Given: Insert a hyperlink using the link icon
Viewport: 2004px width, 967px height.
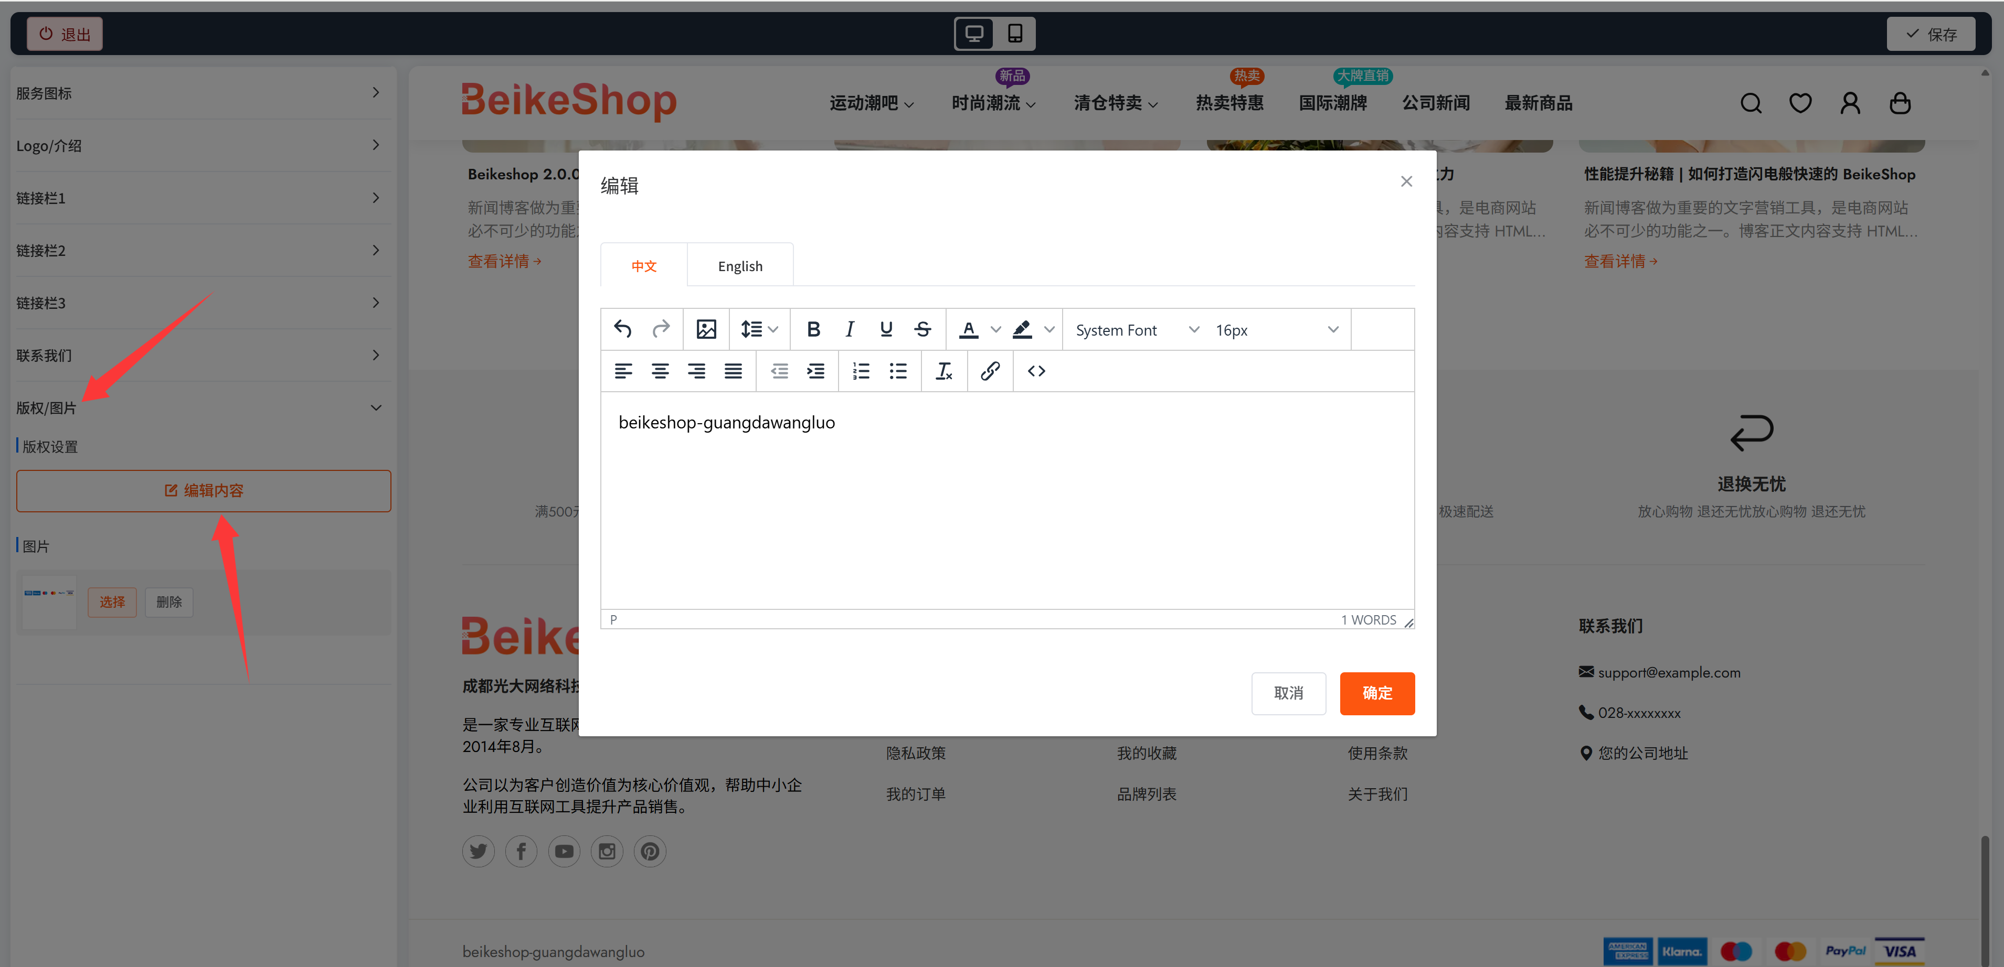Looking at the screenshot, I should click(x=990, y=371).
